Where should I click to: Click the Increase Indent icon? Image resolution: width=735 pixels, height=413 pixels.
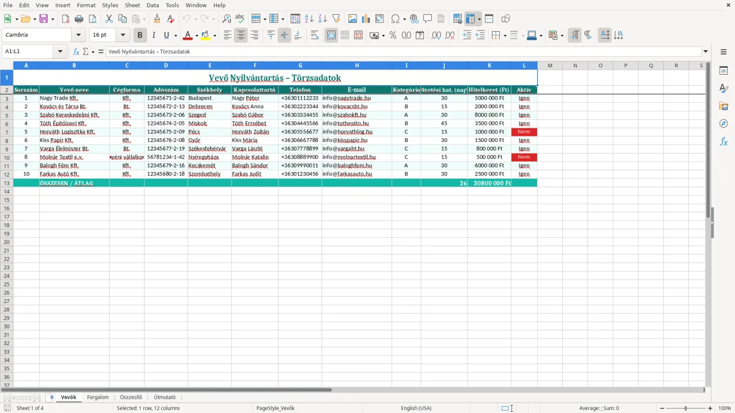click(x=467, y=35)
